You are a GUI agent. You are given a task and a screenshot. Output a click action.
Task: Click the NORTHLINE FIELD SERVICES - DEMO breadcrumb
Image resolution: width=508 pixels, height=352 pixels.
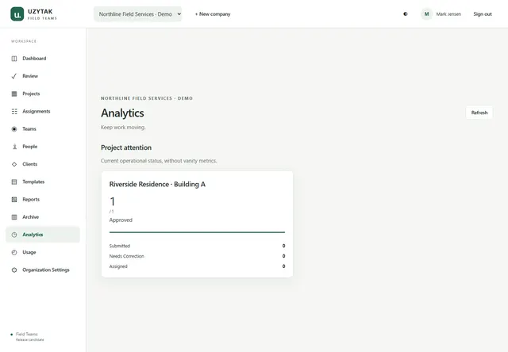point(147,98)
